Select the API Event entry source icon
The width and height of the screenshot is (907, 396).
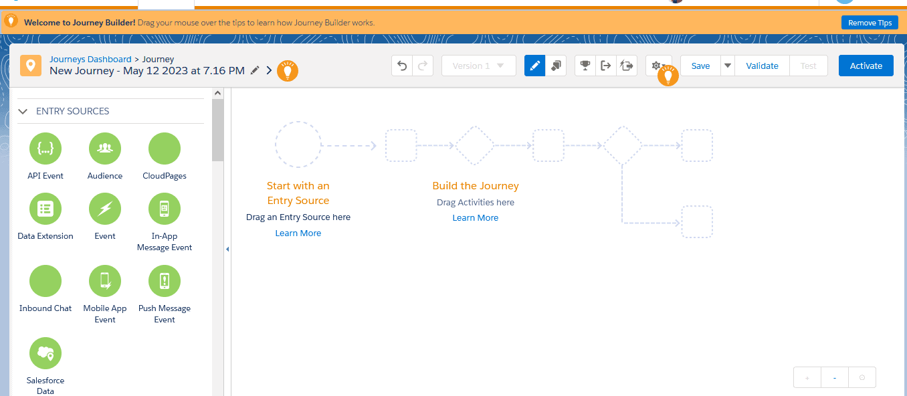45,148
